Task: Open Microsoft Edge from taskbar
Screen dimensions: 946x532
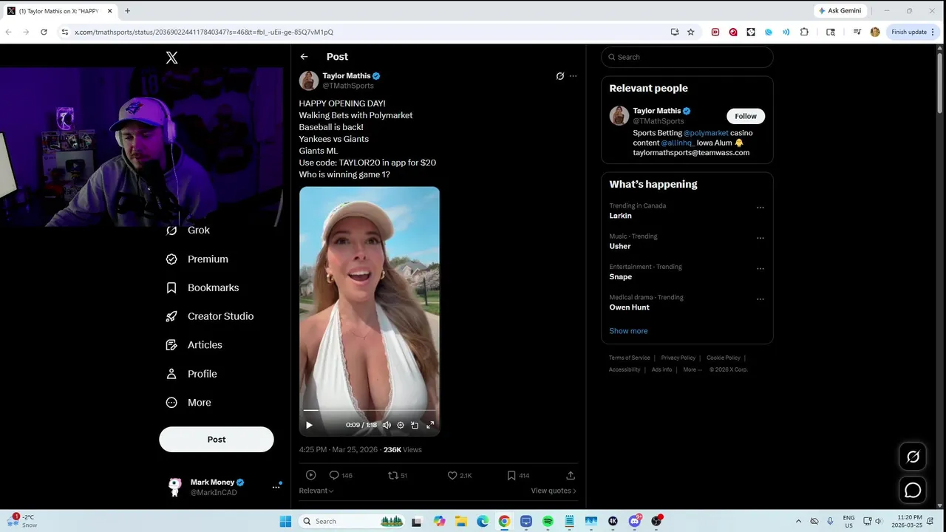Action: (483, 521)
